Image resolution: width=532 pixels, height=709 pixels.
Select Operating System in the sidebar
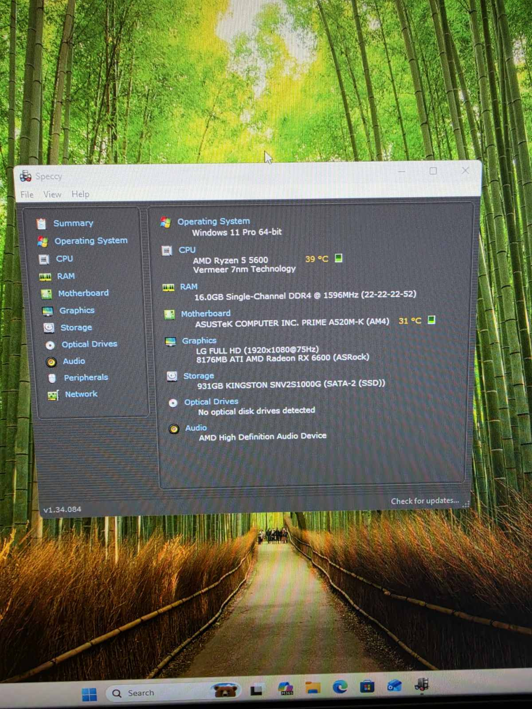(91, 241)
